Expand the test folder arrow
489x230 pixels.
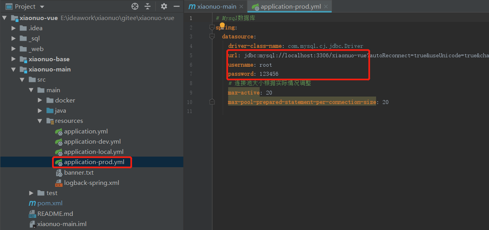pos(31,193)
